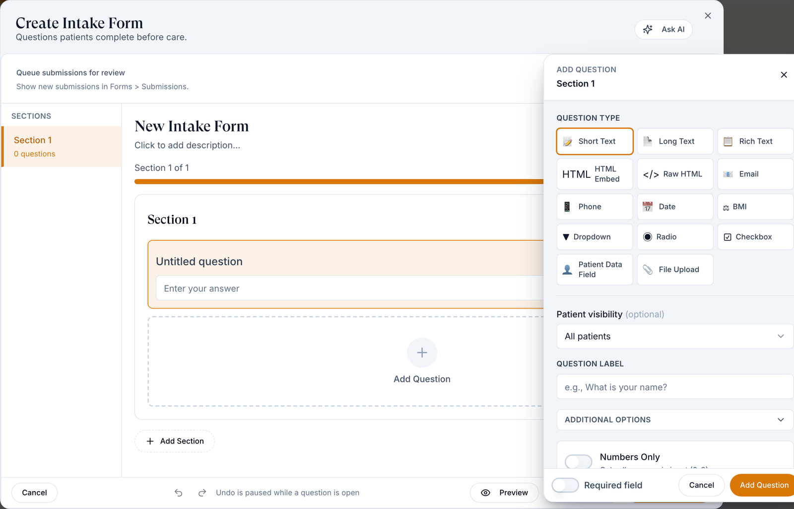The height and width of the screenshot is (509, 794).
Task: Click the redo arrow icon
Action: (202, 493)
